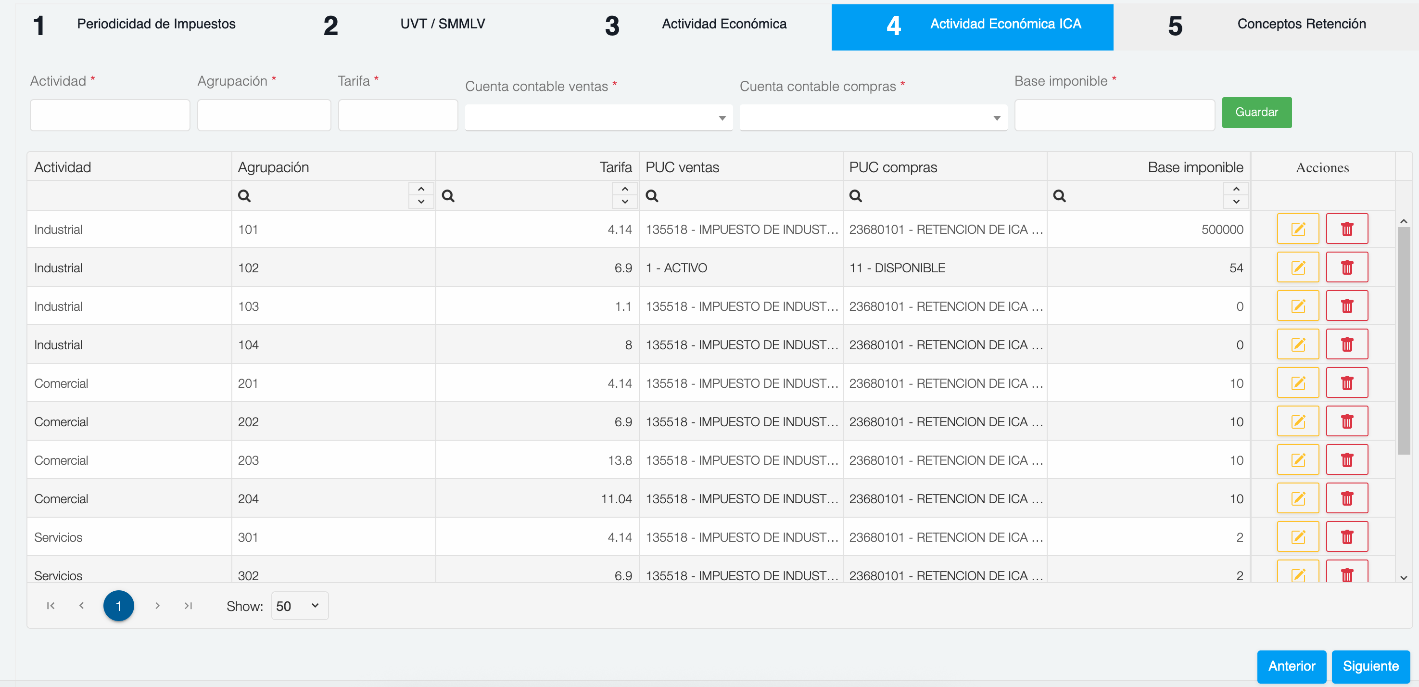This screenshot has width=1419, height=687.
Task: Sort by Actividad column header
Action: tap(129, 167)
